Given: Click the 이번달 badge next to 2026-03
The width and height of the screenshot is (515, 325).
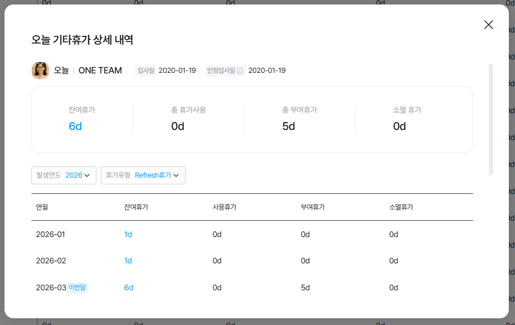Looking at the screenshot, I should 77,287.
